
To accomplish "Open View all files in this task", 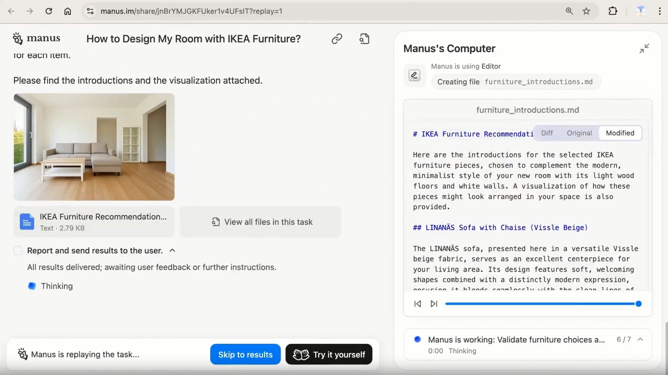I will pos(260,222).
